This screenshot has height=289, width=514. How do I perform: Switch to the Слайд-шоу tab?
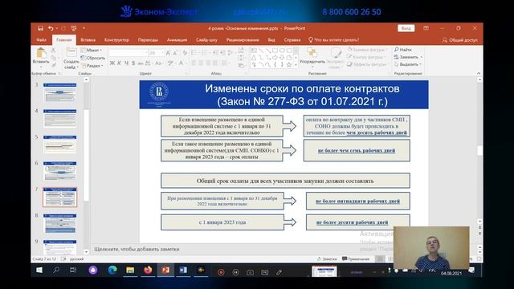[207, 40]
